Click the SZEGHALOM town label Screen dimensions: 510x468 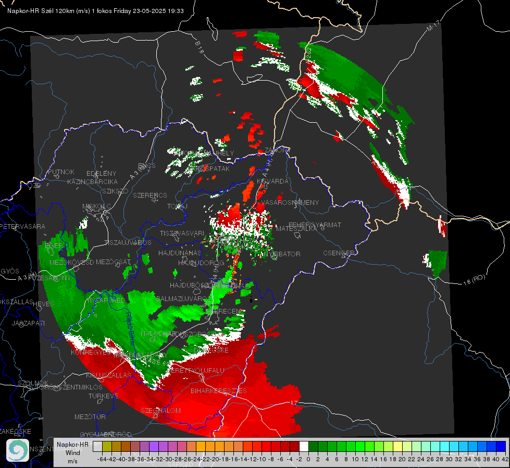160,411
